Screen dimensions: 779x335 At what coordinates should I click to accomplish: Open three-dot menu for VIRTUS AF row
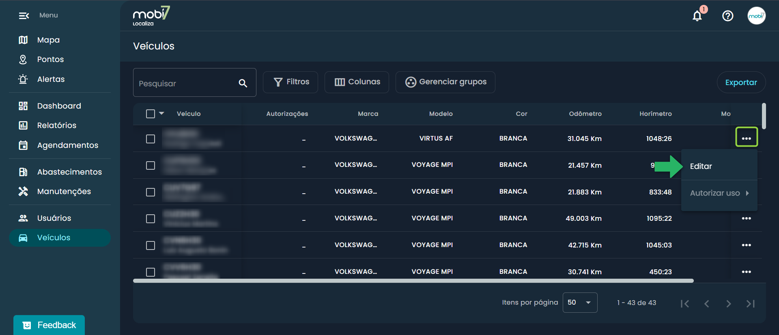pyautogui.click(x=746, y=138)
